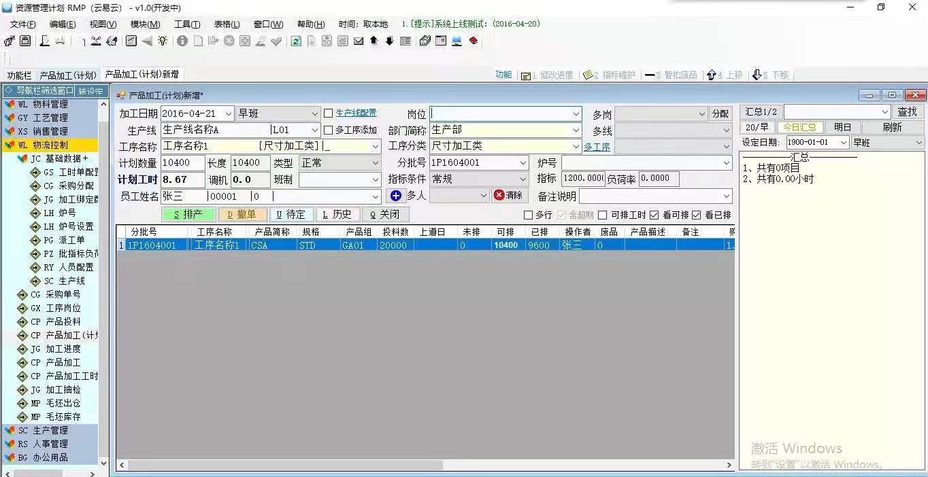This screenshot has height=477, width=928.
Task: Click the lightbulb icon on the toolbar
Action: click(163, 41)
